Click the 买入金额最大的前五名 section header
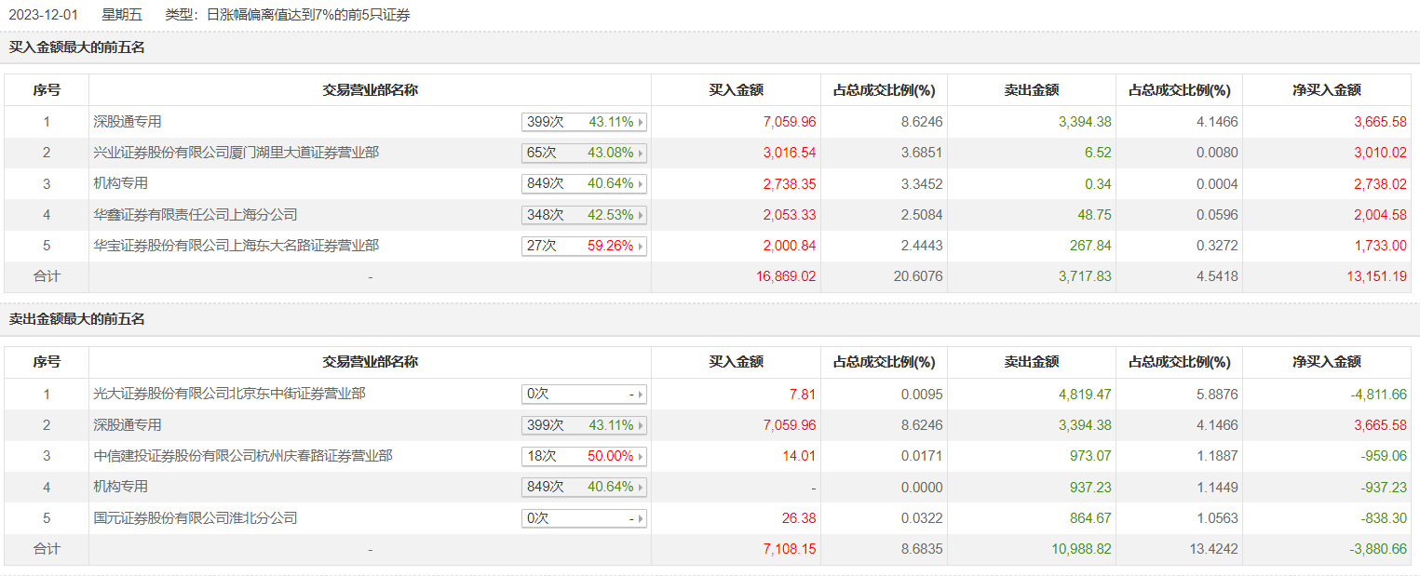This screenshot has width=1420, height=576. point(77,47)
